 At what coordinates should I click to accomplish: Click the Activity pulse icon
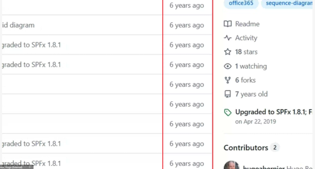[228, 38]
